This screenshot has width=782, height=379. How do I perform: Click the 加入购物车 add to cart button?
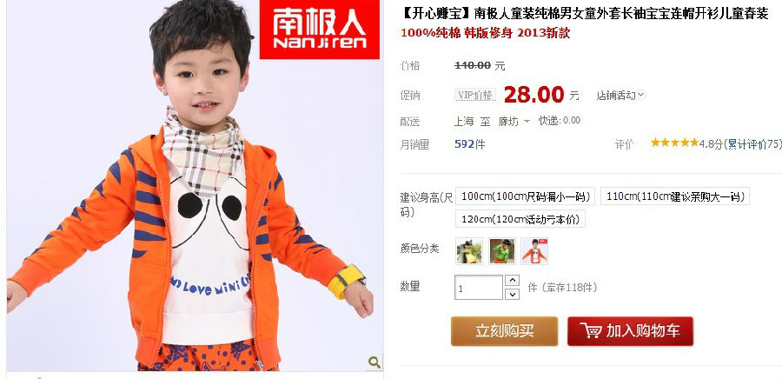[631, 331]
